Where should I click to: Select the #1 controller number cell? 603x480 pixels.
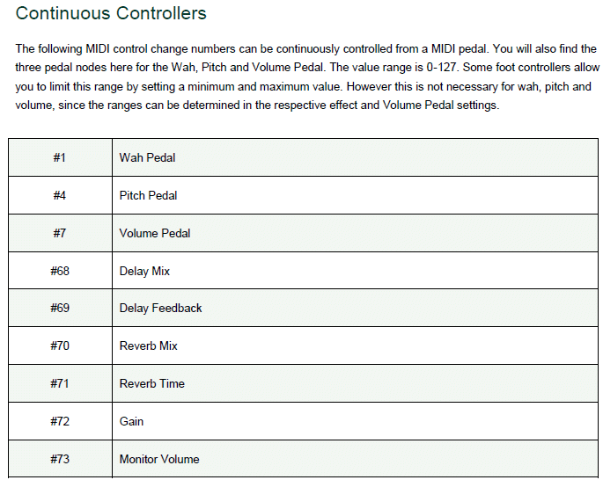point(60,157)
